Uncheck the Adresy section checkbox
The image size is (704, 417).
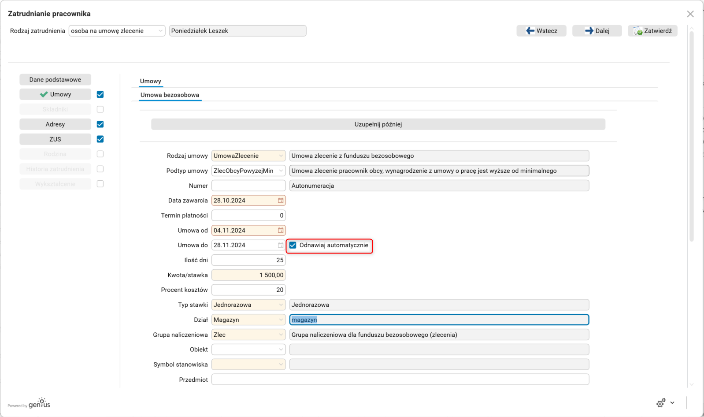(x=100, y=124)
